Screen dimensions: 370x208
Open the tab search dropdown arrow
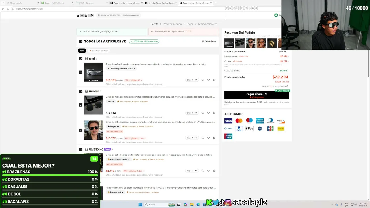pos(3,3)
